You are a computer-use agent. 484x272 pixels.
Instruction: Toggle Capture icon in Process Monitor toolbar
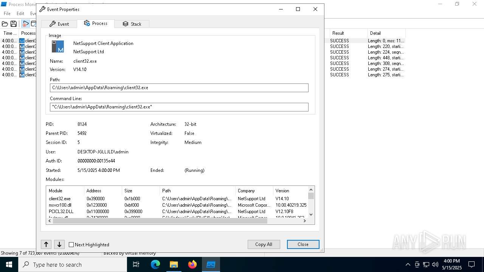(x=25, y=24)
